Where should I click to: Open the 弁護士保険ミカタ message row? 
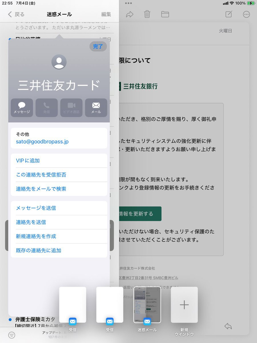(x=59, y=322)
